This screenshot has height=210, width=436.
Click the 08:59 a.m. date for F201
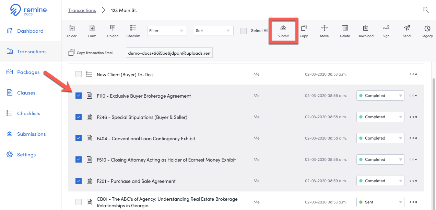coord(326,181)
